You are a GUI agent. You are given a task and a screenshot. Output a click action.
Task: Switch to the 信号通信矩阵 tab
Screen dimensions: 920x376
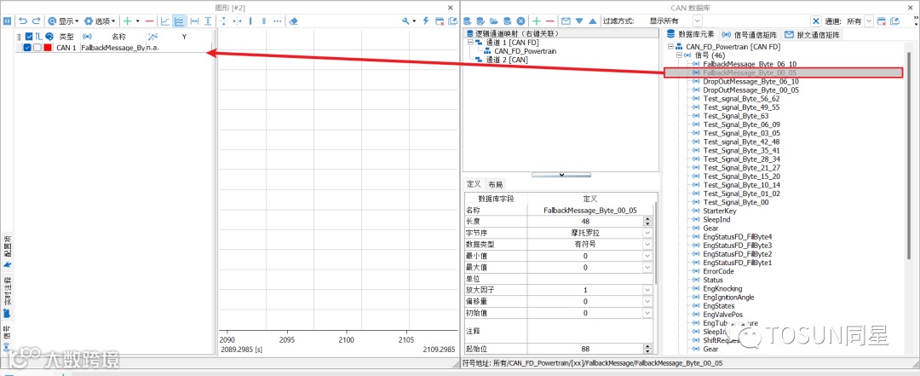pyautogui.click(x=750, y=35)
